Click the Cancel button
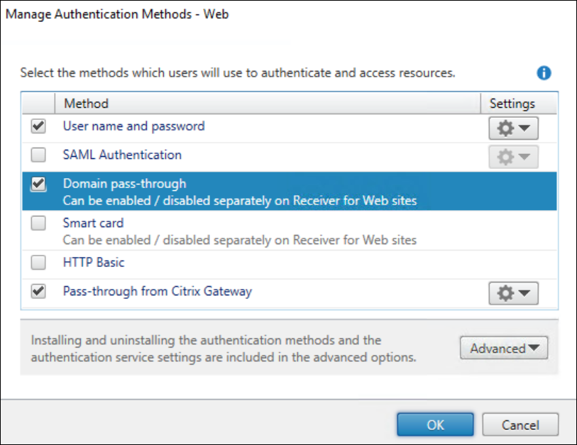This screenshot has width=577, height=445. pyautogui.click(x=520, y=424)
